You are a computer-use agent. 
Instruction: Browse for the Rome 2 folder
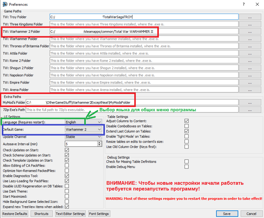pyautogui.click(x=250, y=61)
